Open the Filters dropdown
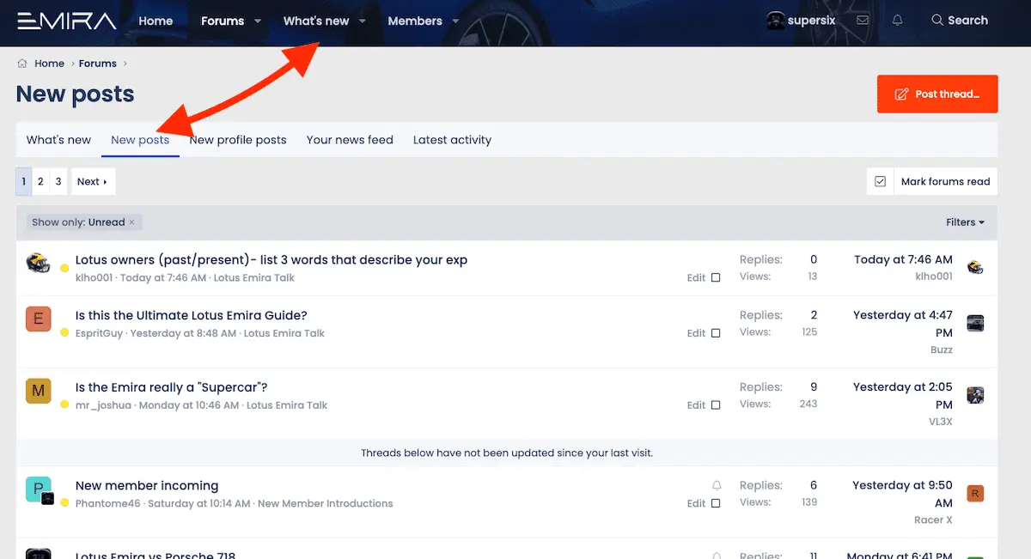Screen dimensions: 1031x559 [965, 222]
